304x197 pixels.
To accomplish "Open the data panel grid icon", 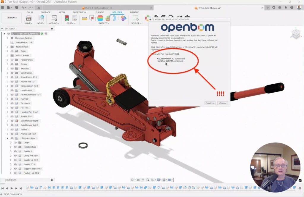I will point(2,7).
